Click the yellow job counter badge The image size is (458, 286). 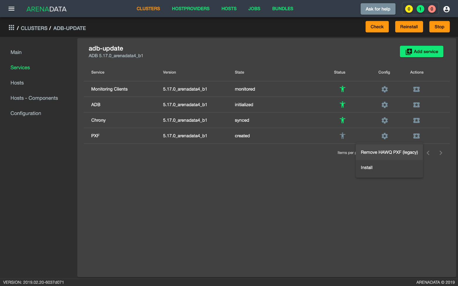[409, 9]
